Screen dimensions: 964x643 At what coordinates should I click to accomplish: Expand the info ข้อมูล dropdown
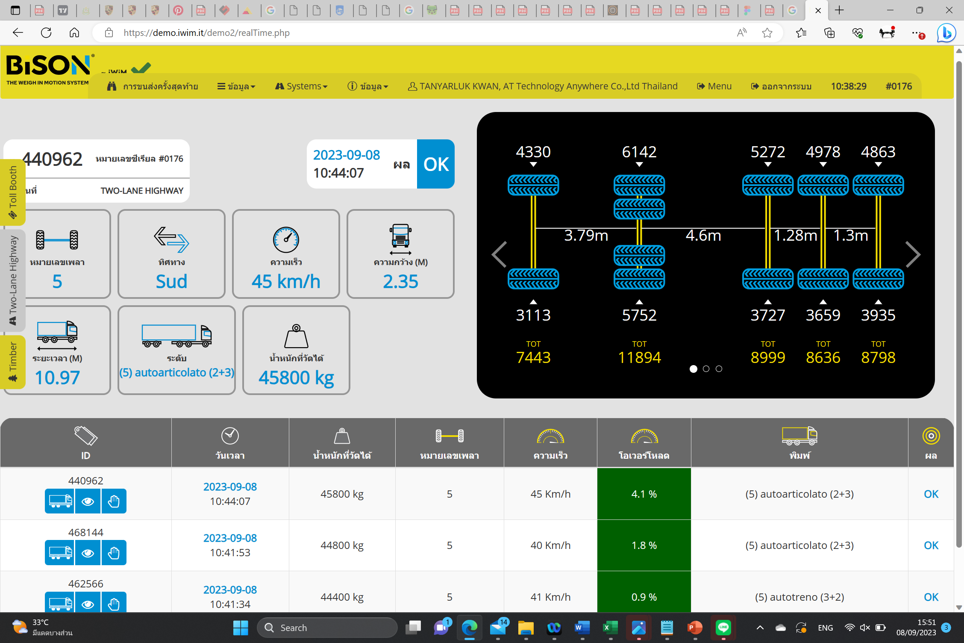(367, 86)
